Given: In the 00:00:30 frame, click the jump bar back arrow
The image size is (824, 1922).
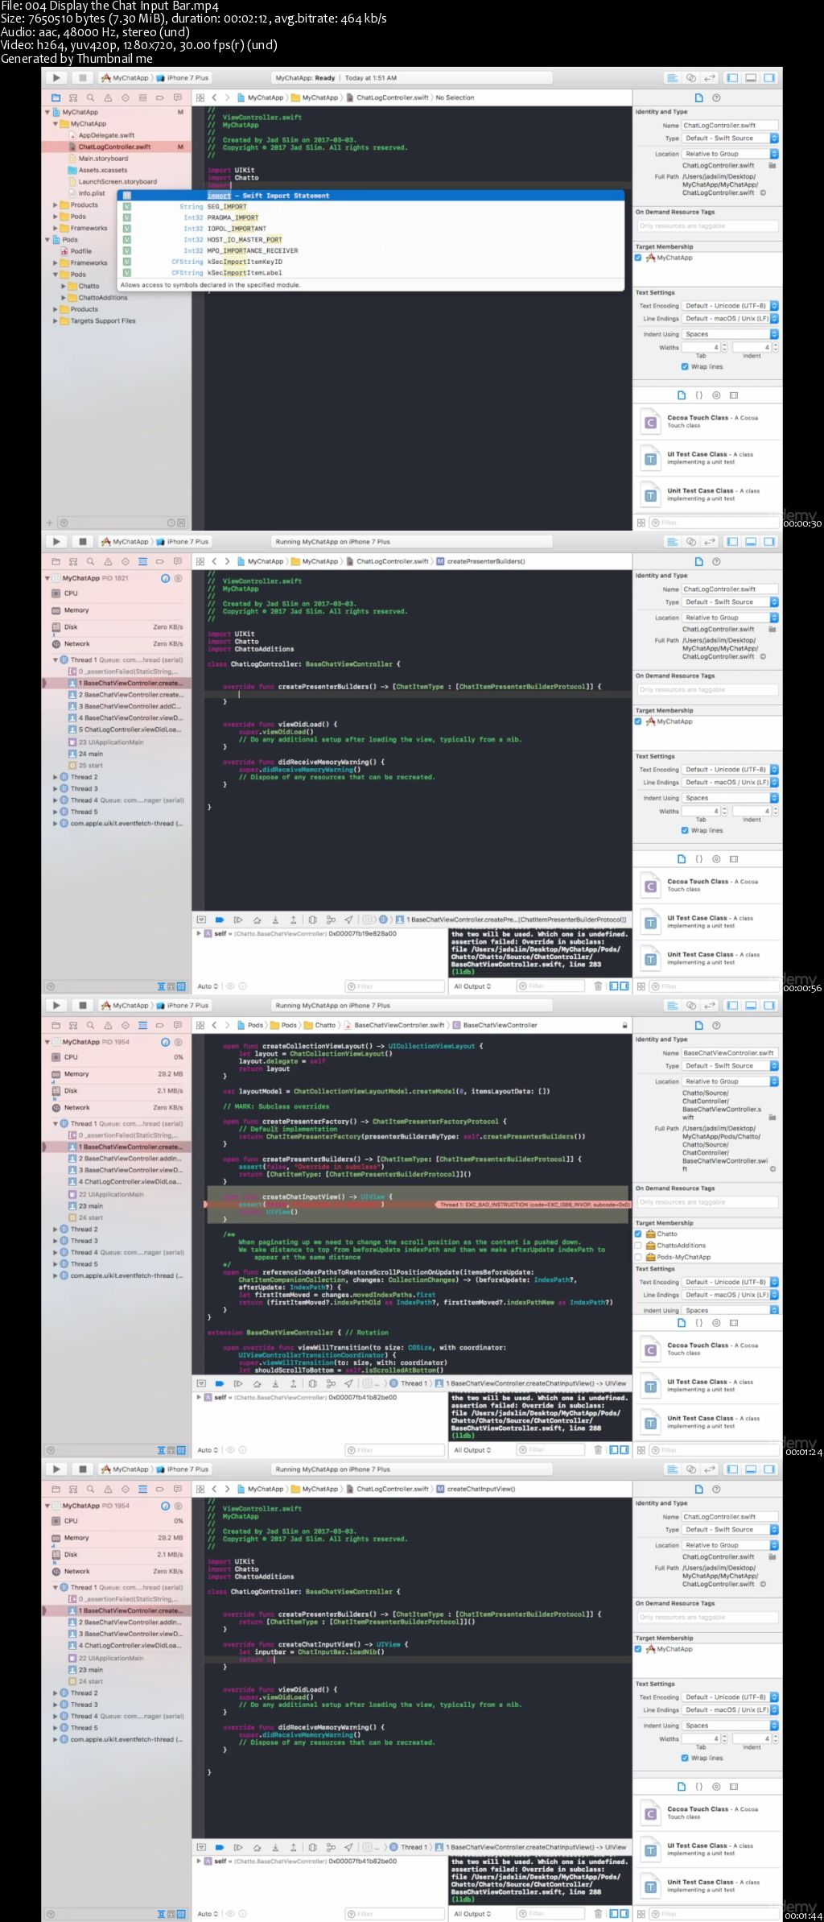Looking at the screenshot, I should pos(214,97).
